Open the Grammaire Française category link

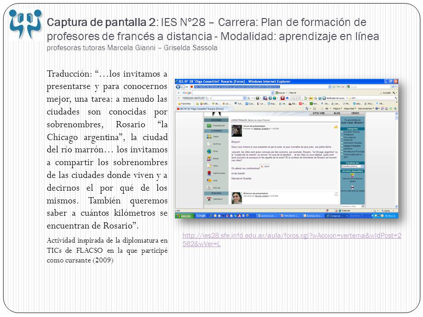352,143
